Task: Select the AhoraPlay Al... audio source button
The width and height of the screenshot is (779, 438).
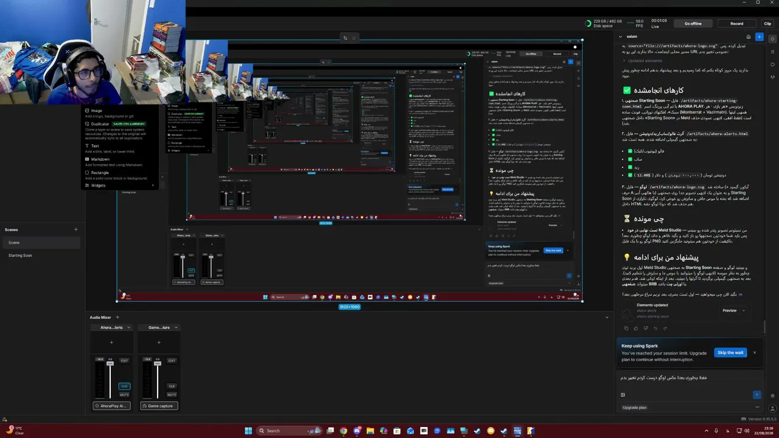Action: click(x=112, y=406)
